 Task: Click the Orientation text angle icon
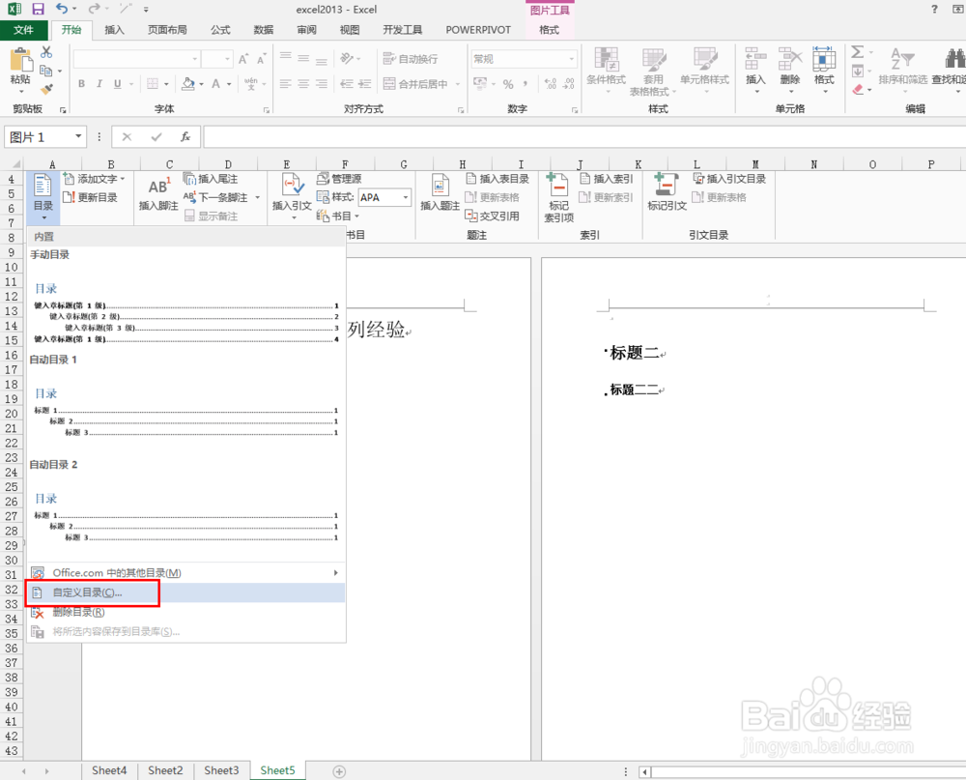click(x=347, y=59)
